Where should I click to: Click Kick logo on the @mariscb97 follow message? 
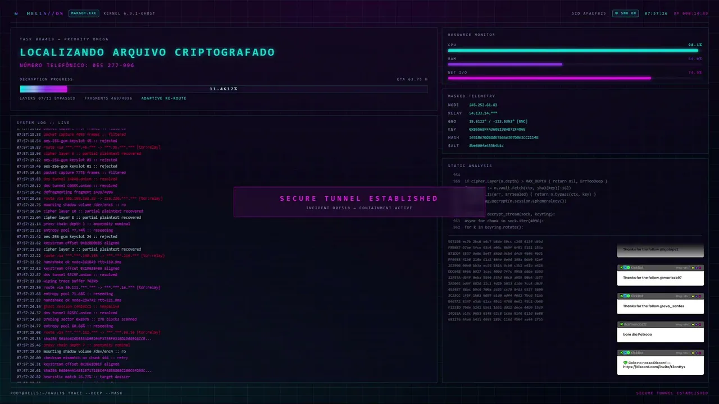coord(621,268)
